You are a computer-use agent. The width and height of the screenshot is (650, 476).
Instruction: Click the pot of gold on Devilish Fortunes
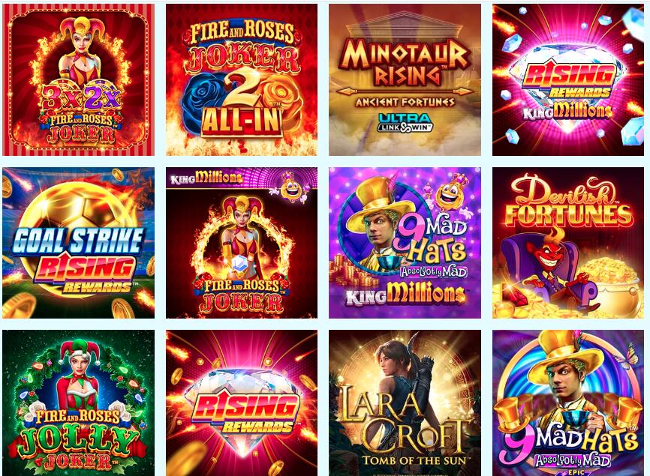tap(612, 286)
